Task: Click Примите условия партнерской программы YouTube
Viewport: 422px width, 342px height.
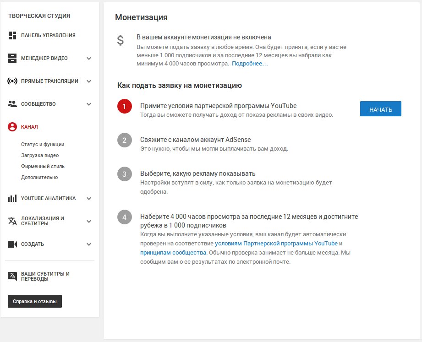Action: tap(218, 106)
